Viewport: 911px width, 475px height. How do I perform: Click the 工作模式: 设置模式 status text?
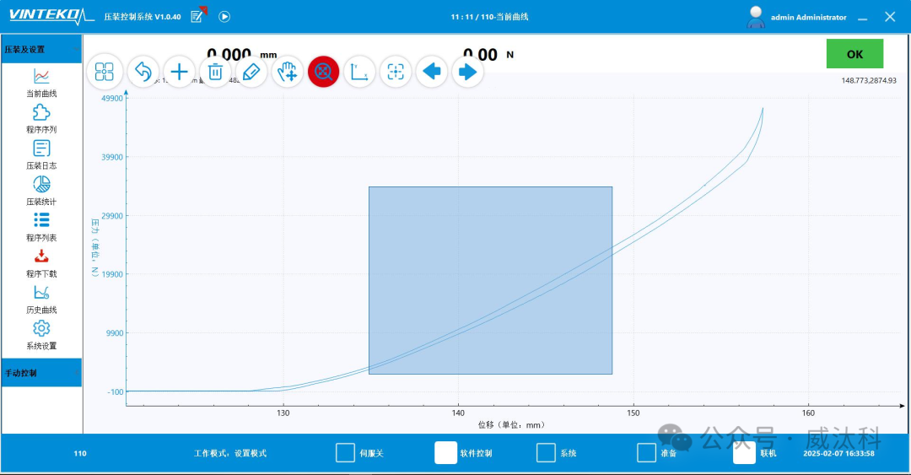click(230, 453)
